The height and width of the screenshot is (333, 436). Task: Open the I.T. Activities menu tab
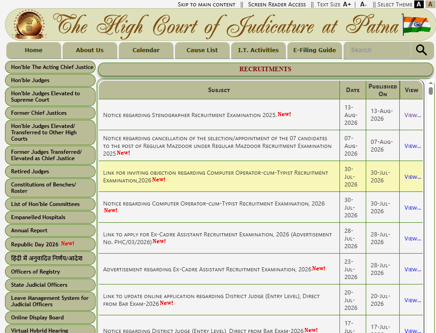click(258, 50)
